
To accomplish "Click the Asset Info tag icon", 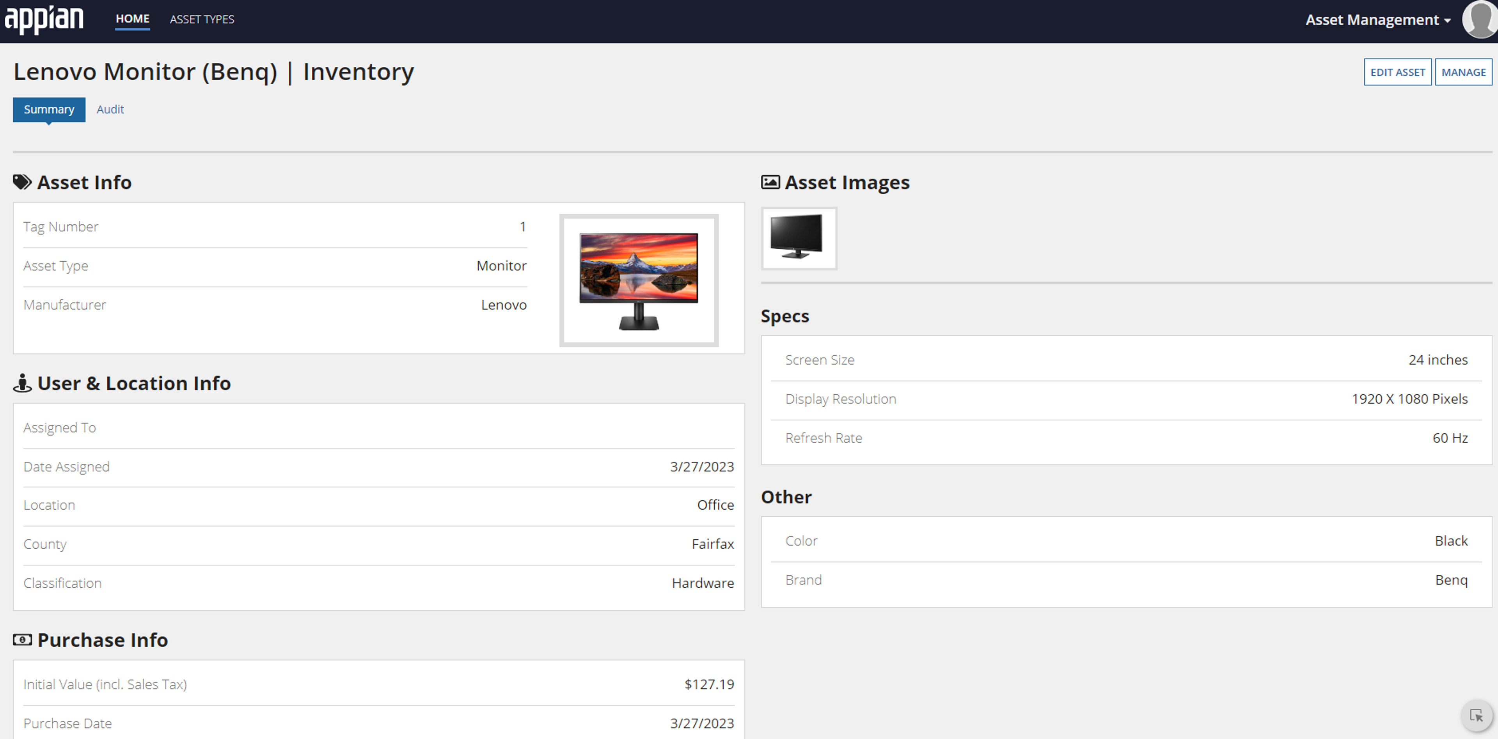I will [22, 183].
